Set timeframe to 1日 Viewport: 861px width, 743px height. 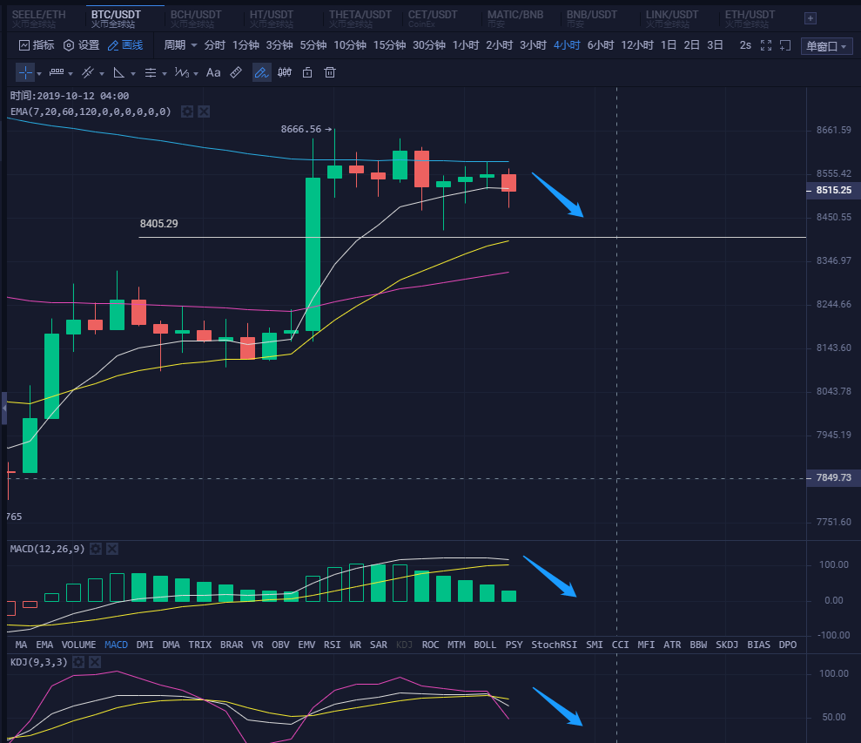click(669, 45)
